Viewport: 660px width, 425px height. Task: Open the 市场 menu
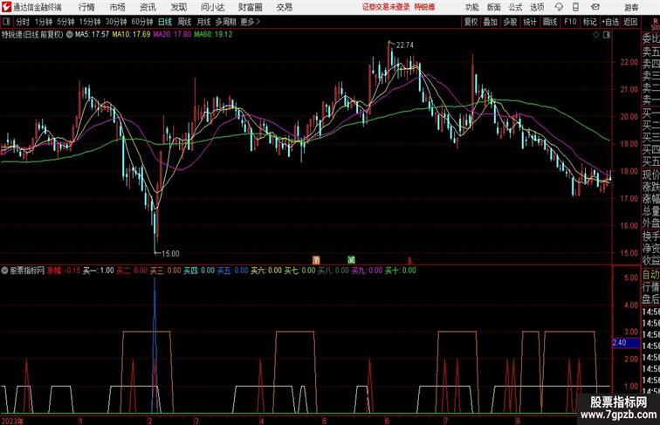click(118, 7)
